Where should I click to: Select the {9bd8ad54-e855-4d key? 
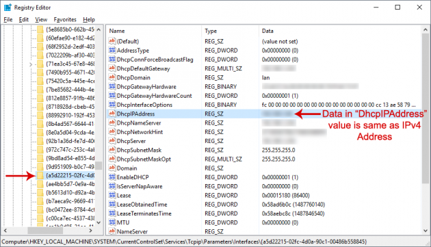70,158
